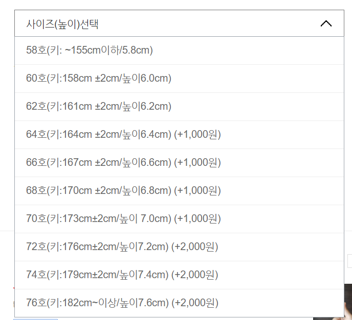Screen dimensions: 352x320
Task: Pick the option with 높이 7.6cm
Action: [122, 303]
